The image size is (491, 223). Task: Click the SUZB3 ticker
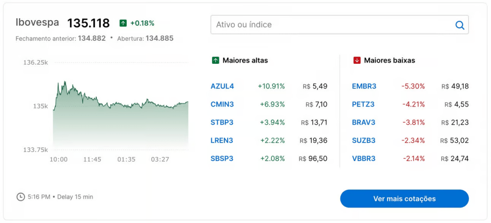pyautogui.click(x=363, y=141)
